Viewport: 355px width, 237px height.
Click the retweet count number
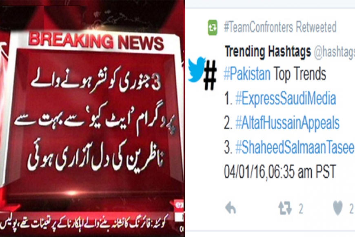301,209
